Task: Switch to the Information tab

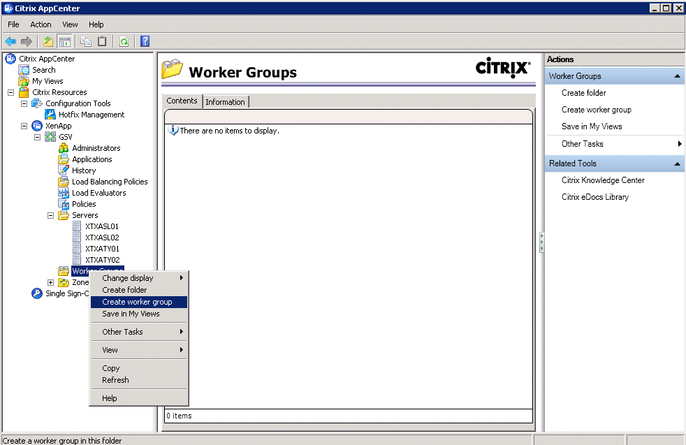Action: coord(226,102)
